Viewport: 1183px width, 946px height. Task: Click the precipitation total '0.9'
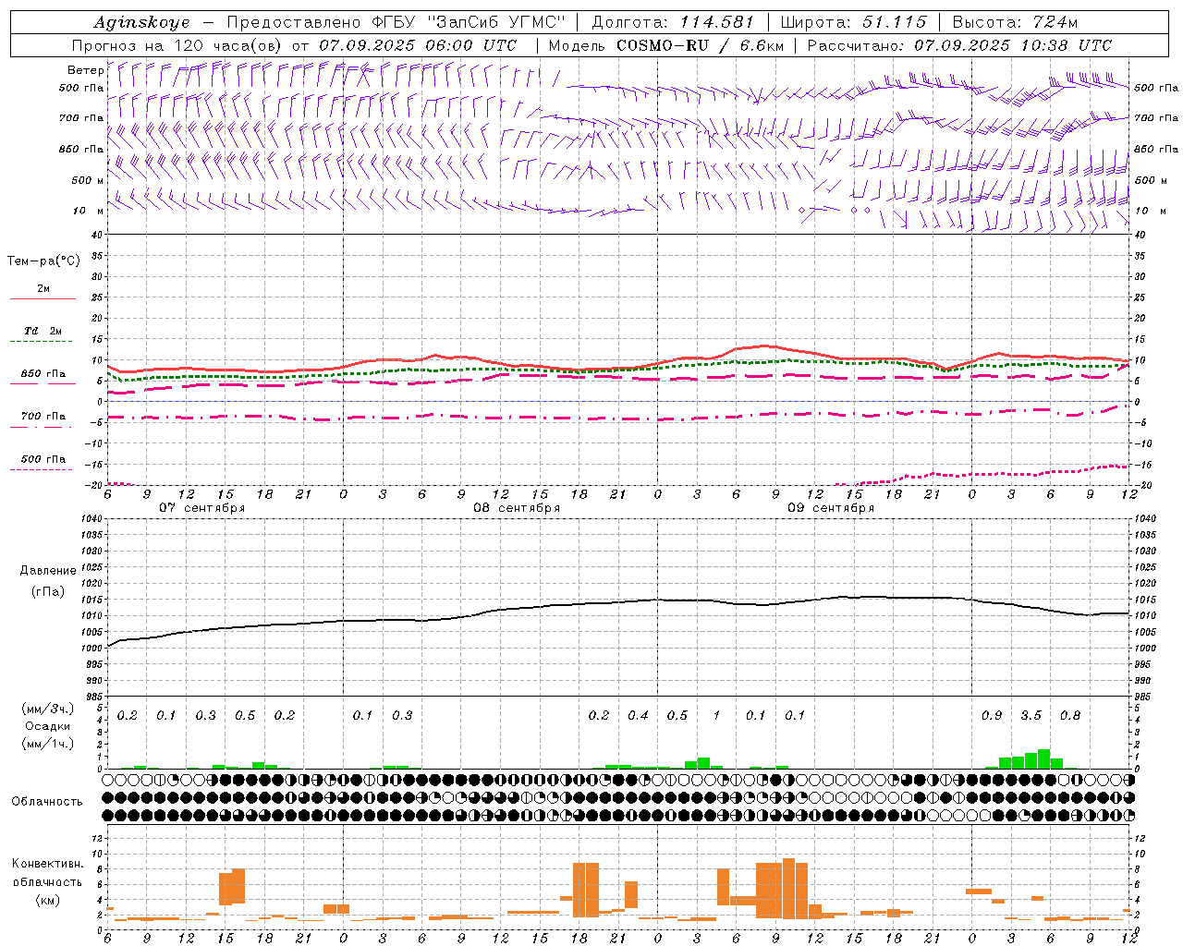[x=992, y=715]
